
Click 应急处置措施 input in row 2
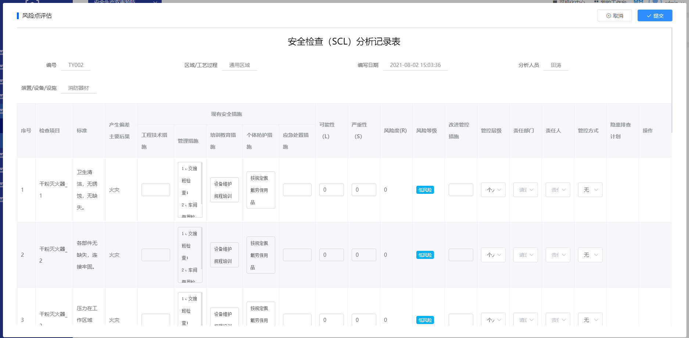(x=297, y=255)
